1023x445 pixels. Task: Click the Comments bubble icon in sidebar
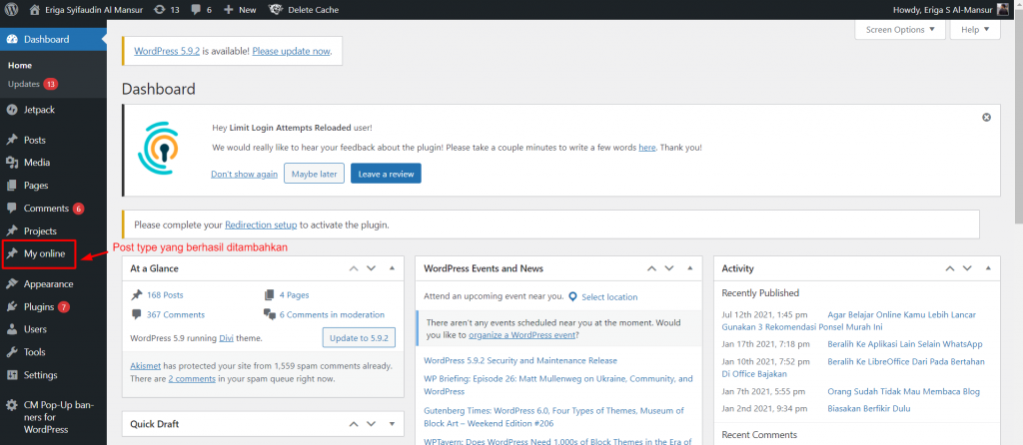click(12, 209)
